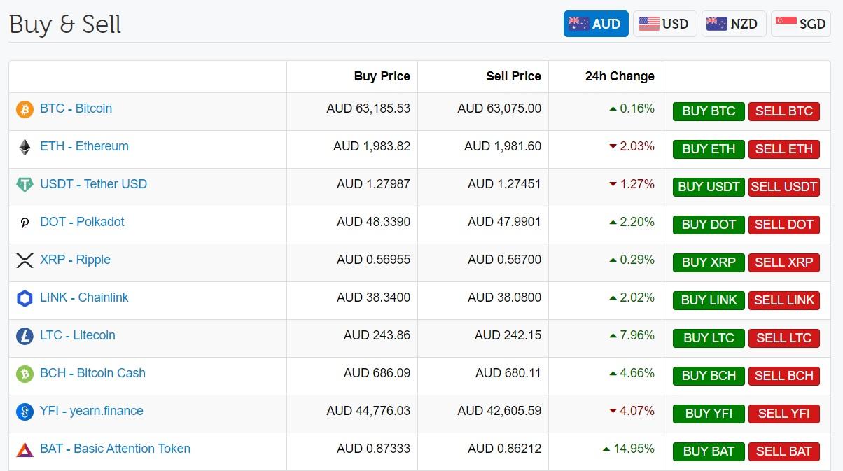Click the BUY XRP button
This screenshot has height=471, width=843.
(x=709, y=262)
